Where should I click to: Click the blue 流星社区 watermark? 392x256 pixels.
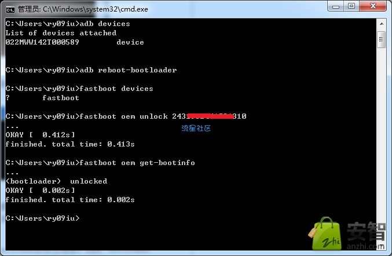[x=196, y=128]
